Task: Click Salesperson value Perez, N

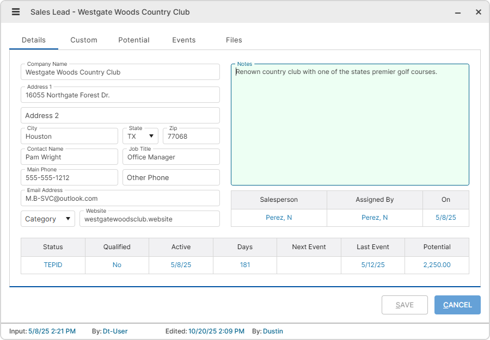Action: 279,217
